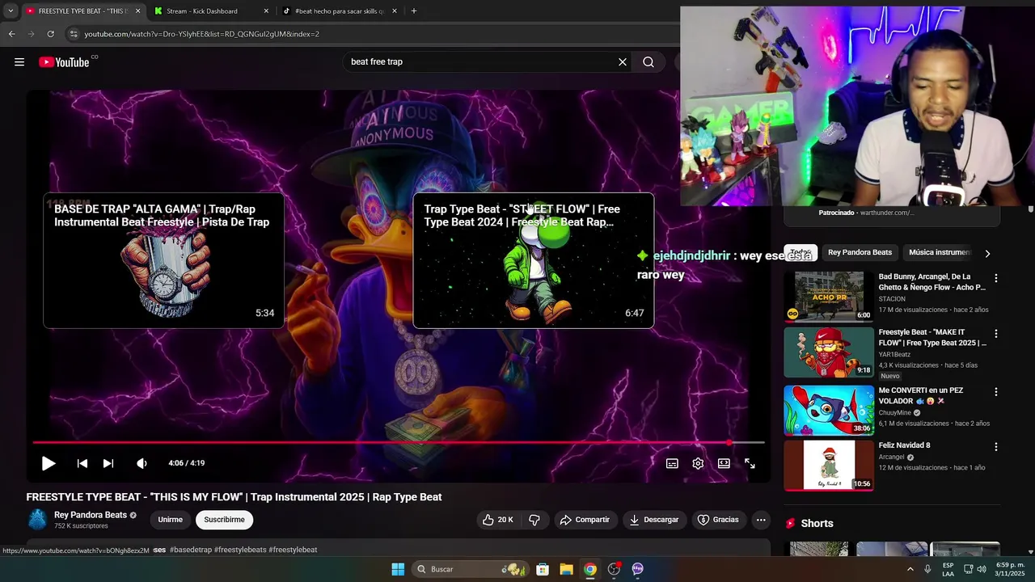Dislike this video

pos(534,520)
